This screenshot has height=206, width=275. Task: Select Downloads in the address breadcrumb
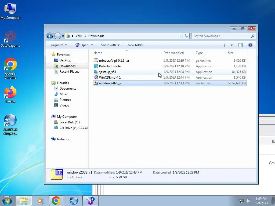(x=96, y=36)
